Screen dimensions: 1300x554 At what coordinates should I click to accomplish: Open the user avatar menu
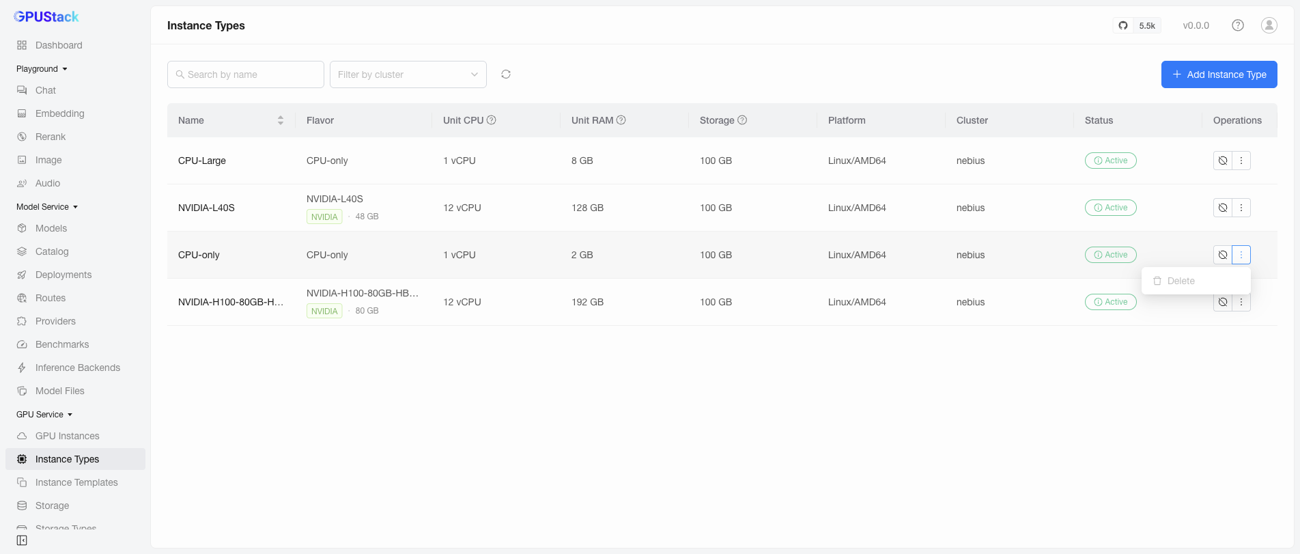[1269, 25]
